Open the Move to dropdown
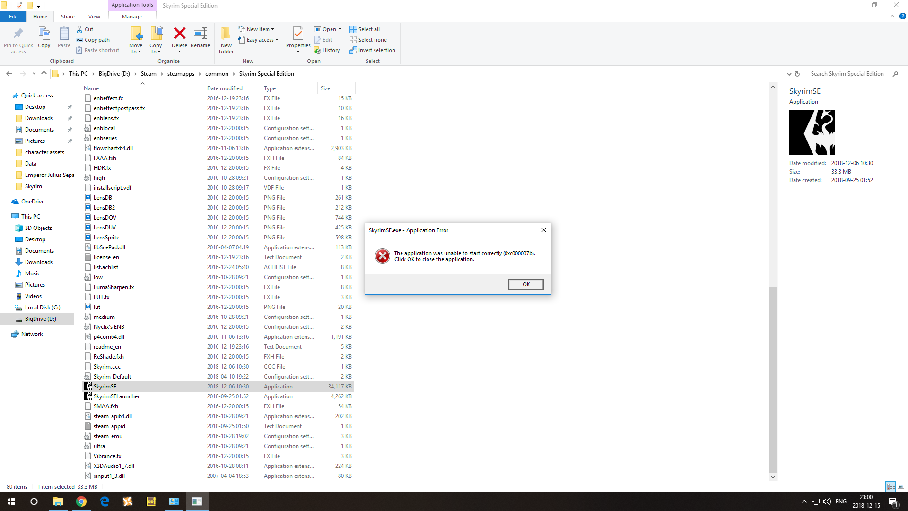The image size is (908, 511). click(x=136, y=40)
